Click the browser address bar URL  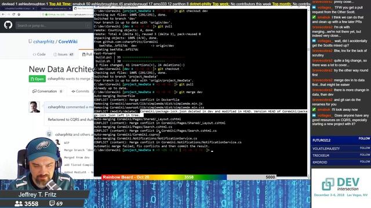click(80, 14)
